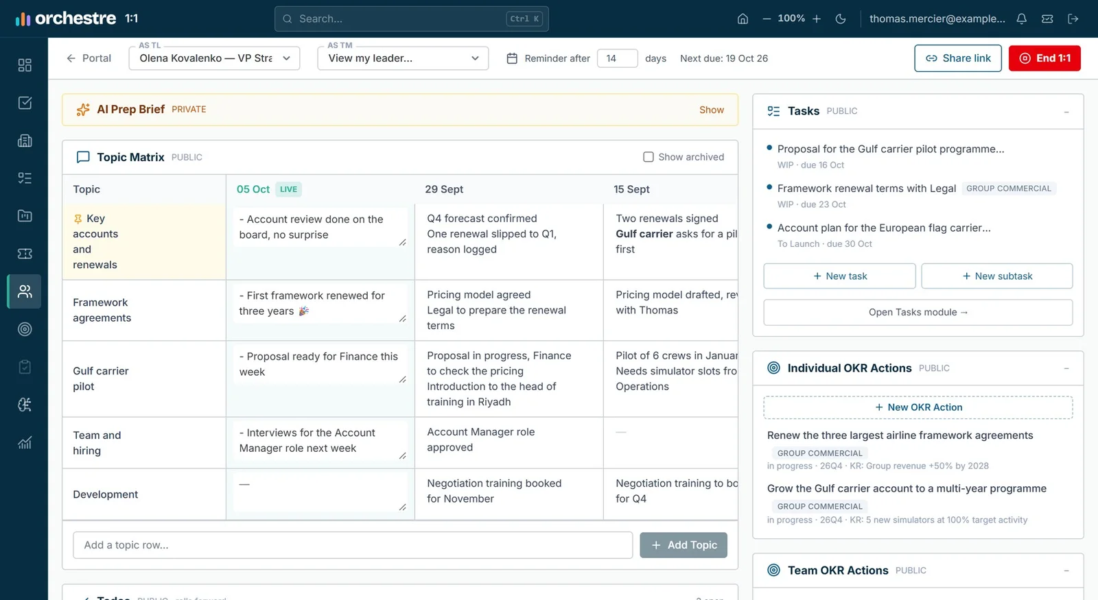Open the messages envelope icon
Screen dimensions: 1098x600
(1047, 19)
